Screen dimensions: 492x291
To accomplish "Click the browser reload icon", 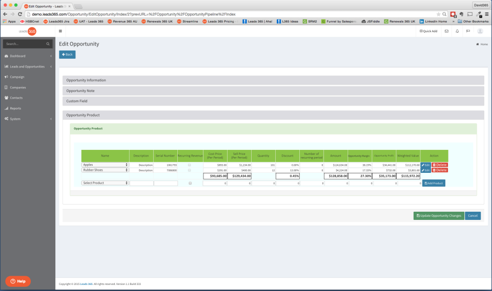I will pyautogui.click(x=20, y=14).
